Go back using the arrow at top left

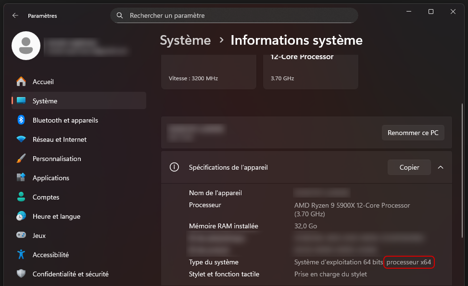tap(15, 15)
